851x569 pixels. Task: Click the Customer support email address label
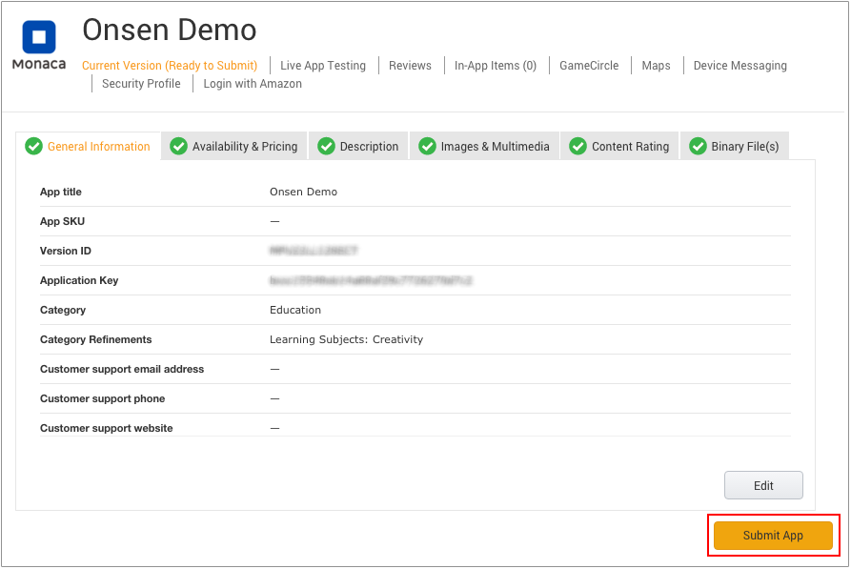pos(122,369)
